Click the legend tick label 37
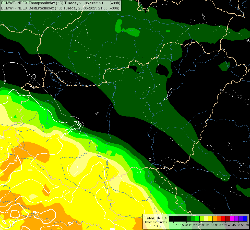 coord(221,225)
